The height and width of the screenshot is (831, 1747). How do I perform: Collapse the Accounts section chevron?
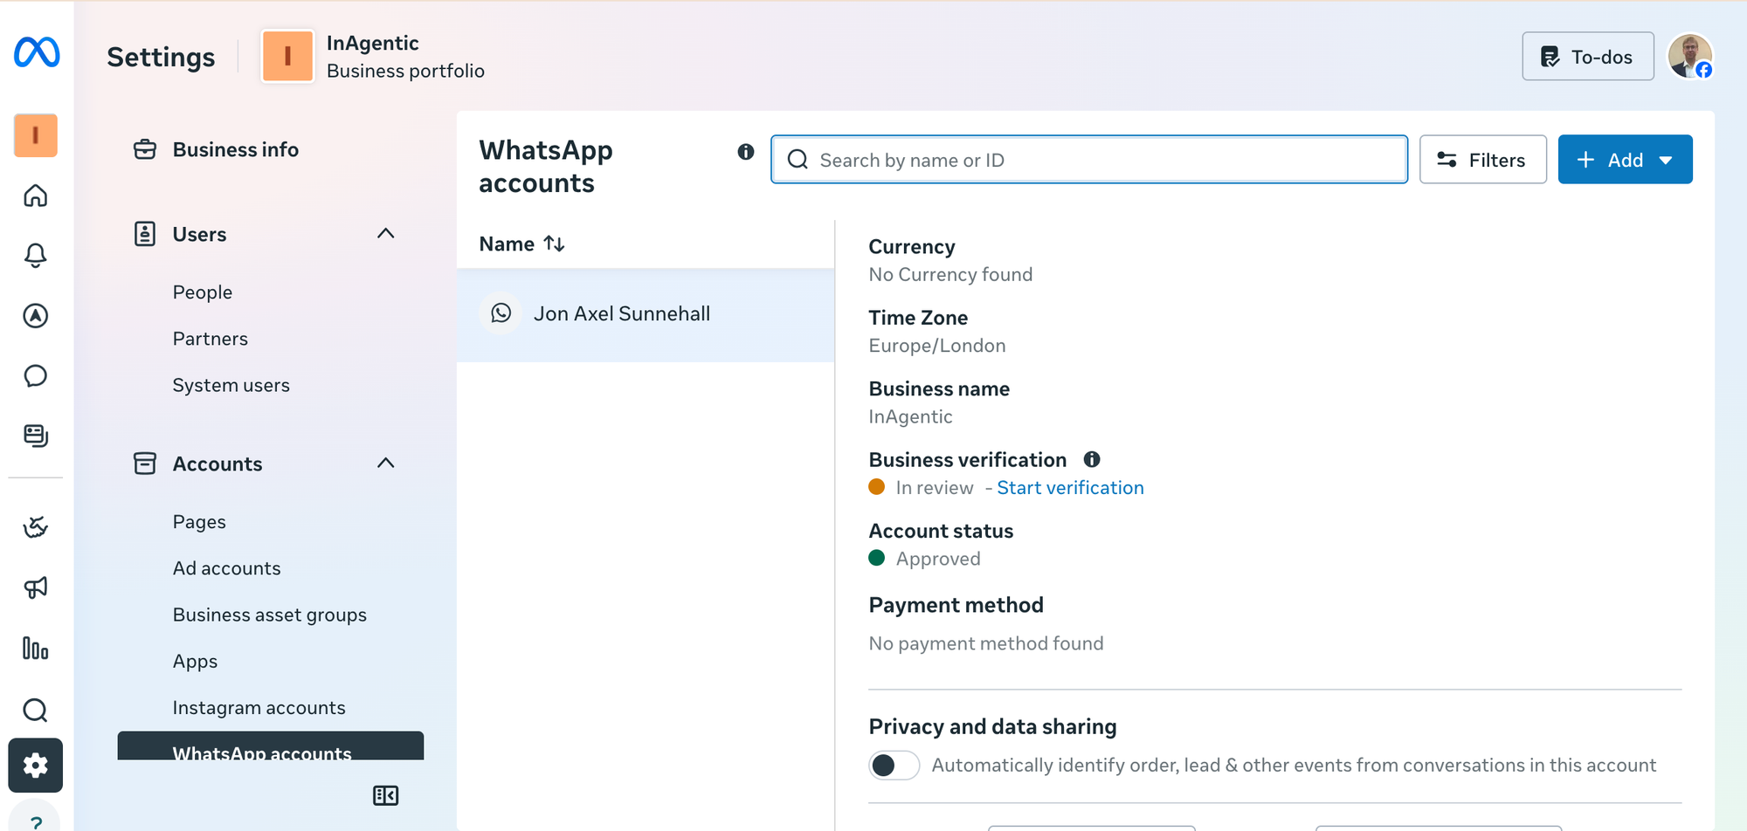(x=386, y=463)
